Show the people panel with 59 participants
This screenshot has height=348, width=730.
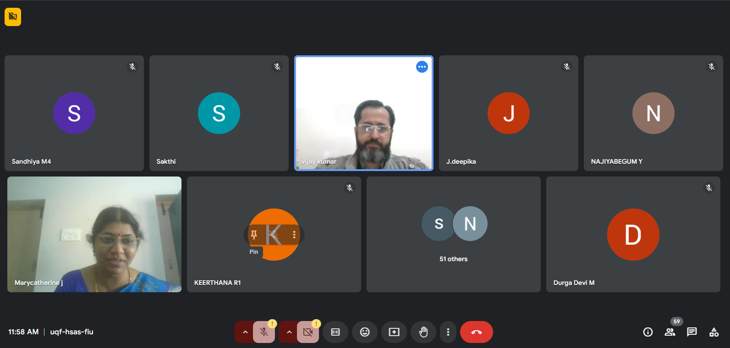[670, 332]
